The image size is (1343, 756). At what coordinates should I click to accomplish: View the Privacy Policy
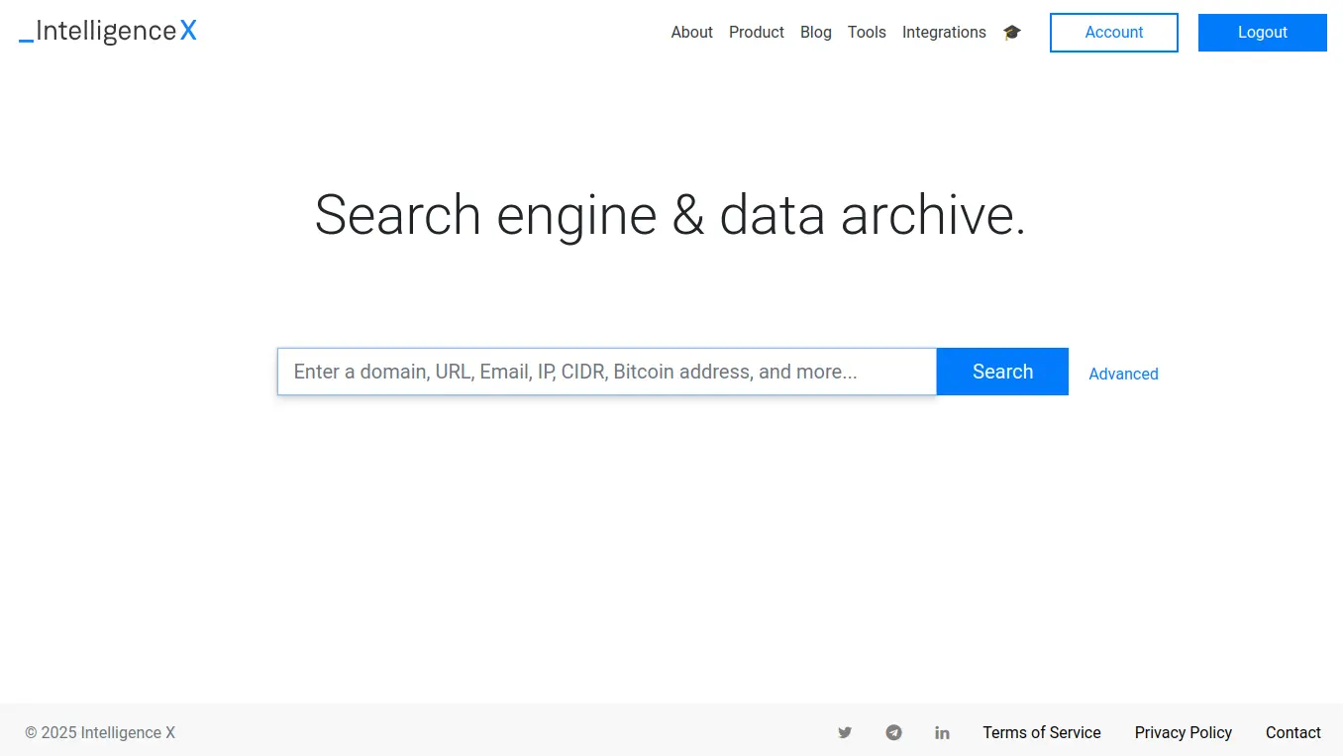pyautogui.click(x=1184, y=732)
